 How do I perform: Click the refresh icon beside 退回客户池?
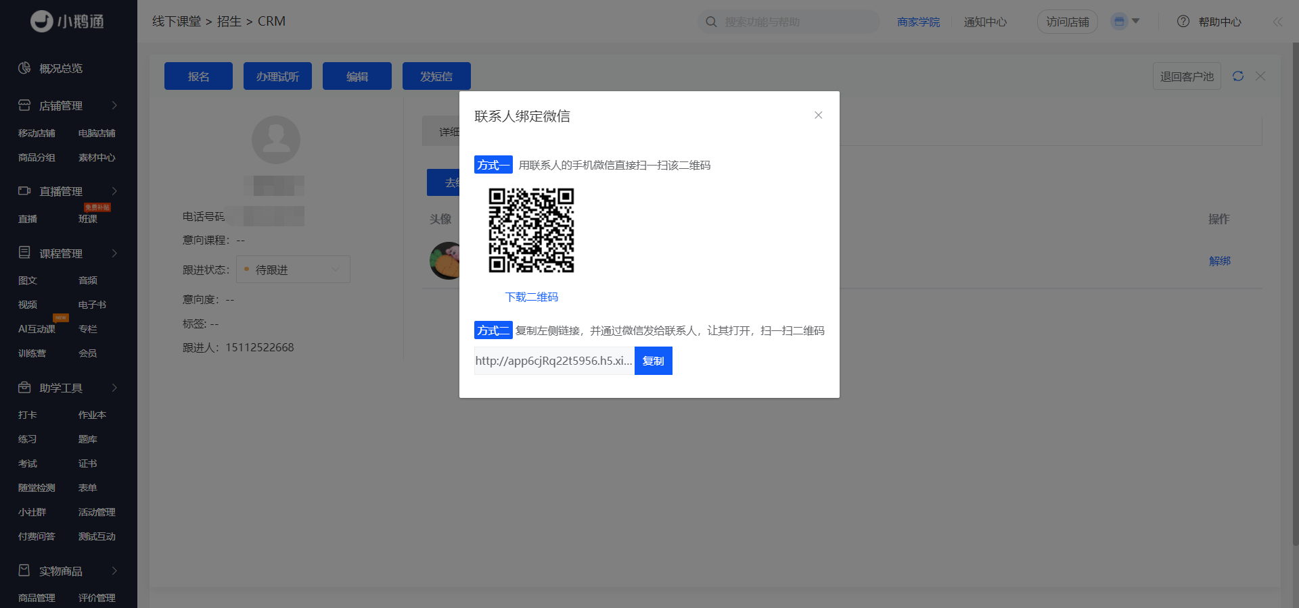coord(1238,76)
